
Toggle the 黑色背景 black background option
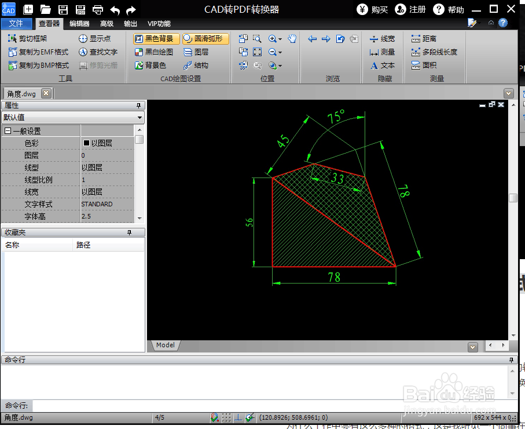[x=156, y=39]
